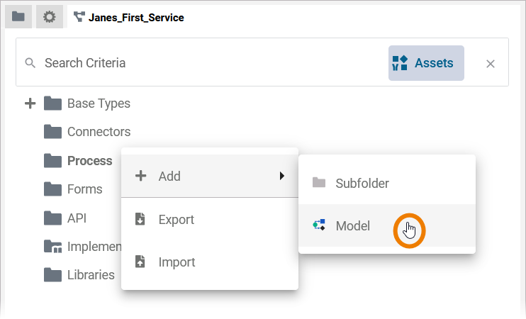Click the Import upload icon
526x319 pixels.
pos(140,262)
